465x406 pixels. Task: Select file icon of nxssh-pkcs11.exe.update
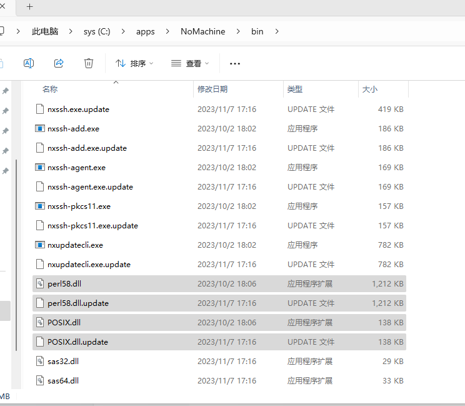40,226
